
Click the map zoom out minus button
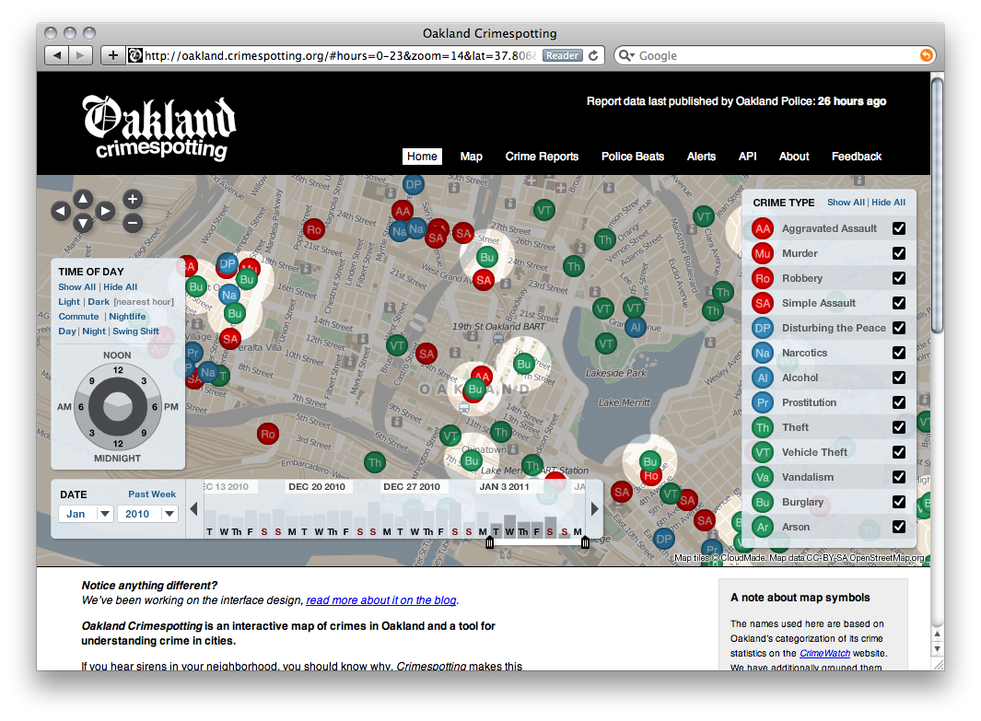[x=133, y=222]
